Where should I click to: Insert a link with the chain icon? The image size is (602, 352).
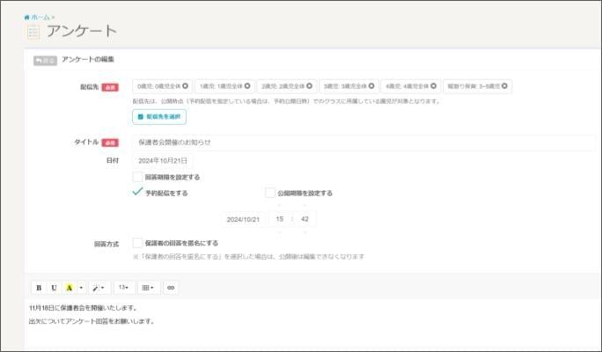pyautogui.click(x=171, y=287)
